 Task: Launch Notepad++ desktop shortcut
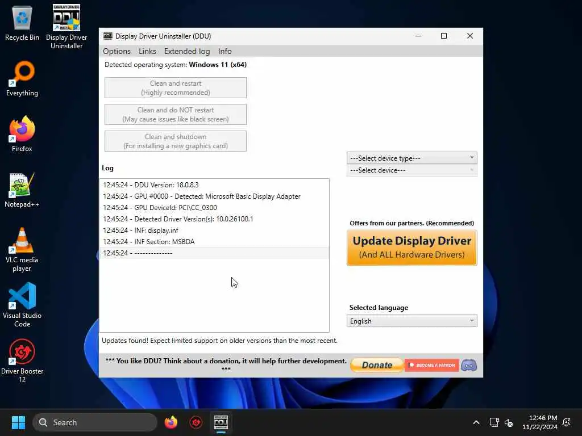click(x=22, y=190)
